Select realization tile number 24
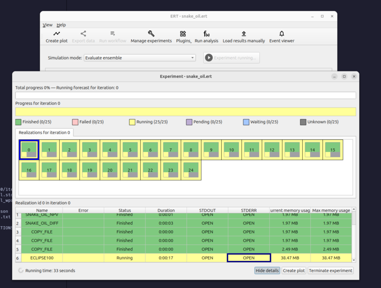This screenshot has height=288, width=381. (191, 170)
